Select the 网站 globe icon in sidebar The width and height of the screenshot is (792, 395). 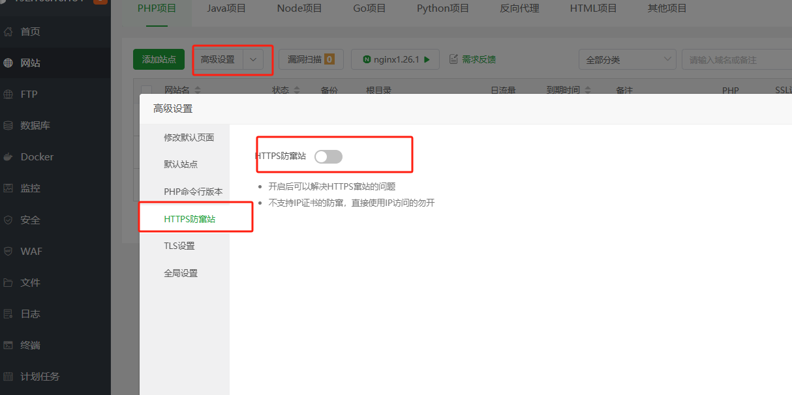coord(8,63)
